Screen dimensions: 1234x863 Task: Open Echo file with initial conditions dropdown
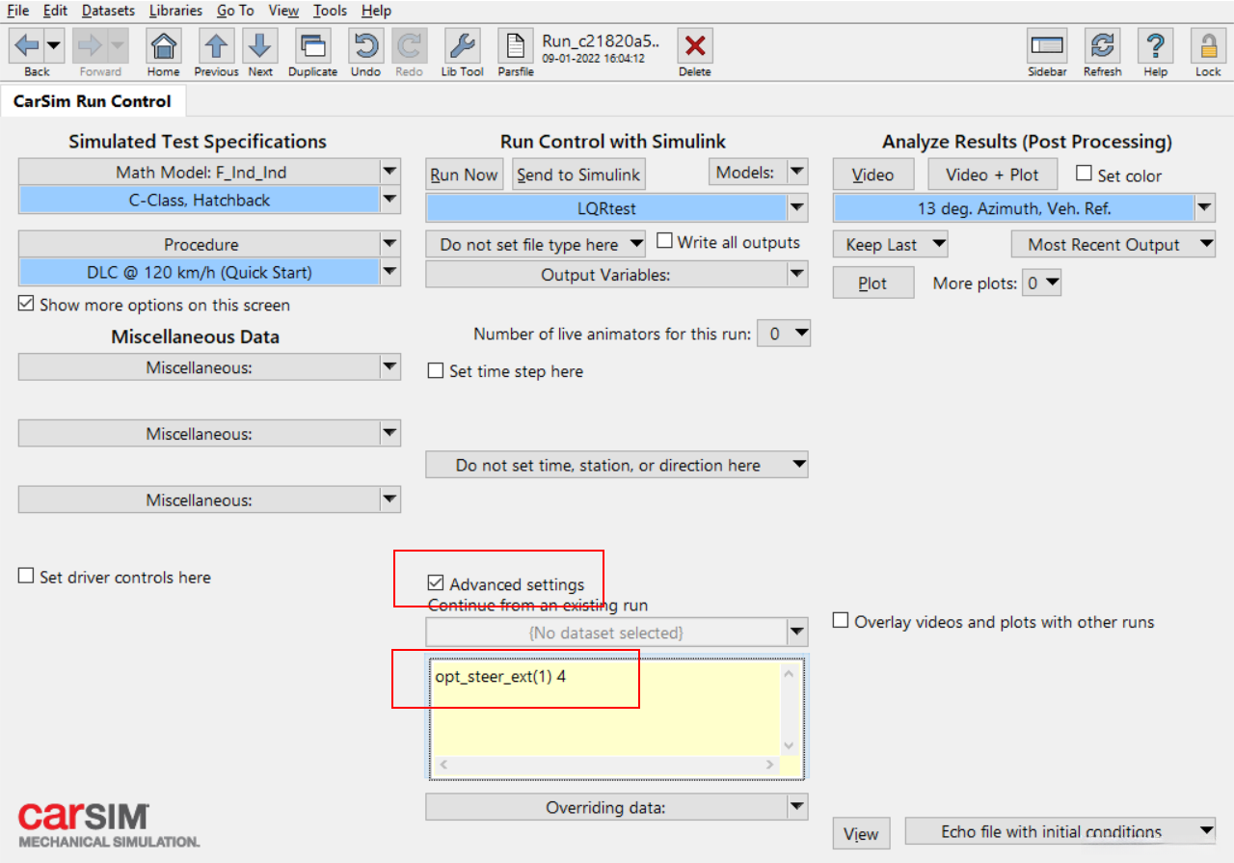click(1060, 831)
